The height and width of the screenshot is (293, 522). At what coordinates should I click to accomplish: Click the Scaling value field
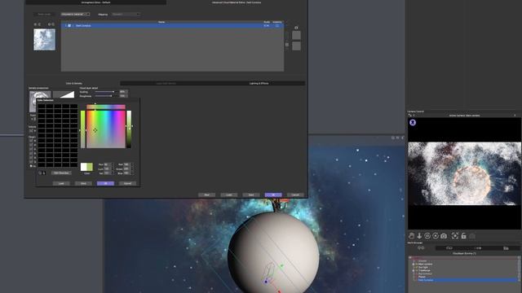[123, 92]
